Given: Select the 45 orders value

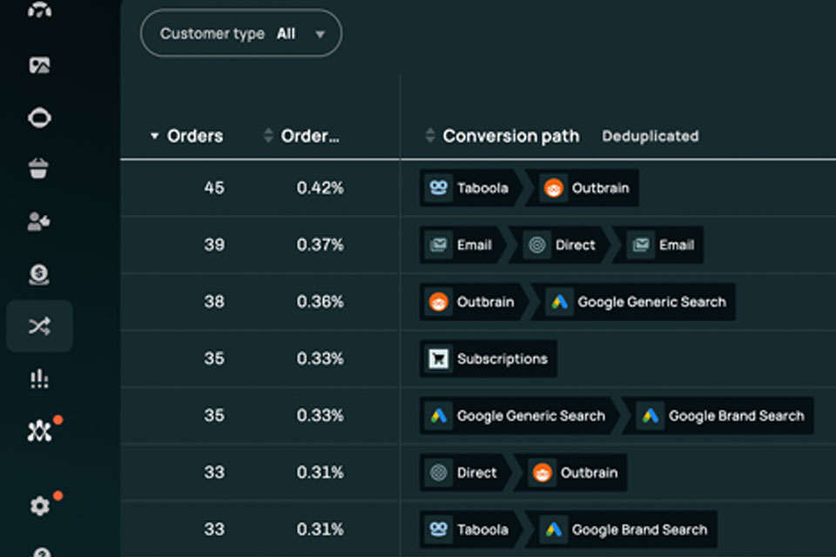Looking at the screenshot, I should [214, 188].
